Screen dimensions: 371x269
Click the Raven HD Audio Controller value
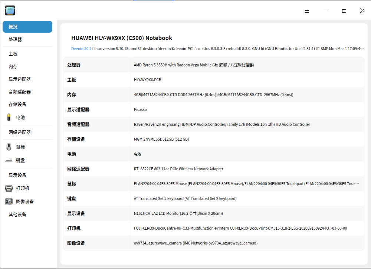pos(222,124)
